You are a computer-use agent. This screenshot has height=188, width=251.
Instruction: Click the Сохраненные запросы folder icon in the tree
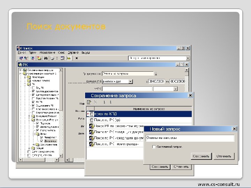coord(24,70)
